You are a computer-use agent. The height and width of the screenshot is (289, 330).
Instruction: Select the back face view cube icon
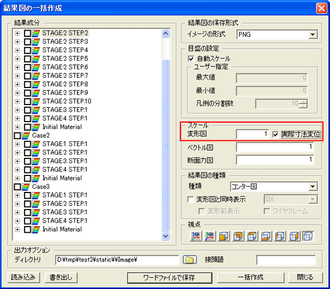tap(238, 236)
